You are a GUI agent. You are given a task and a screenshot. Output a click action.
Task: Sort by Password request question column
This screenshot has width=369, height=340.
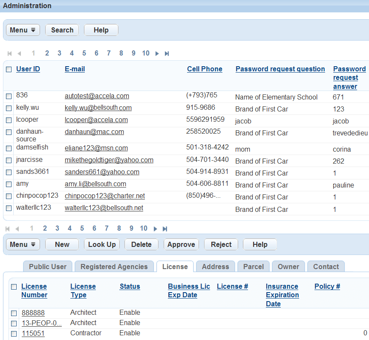pyautogui.click(x=280, y=69)
